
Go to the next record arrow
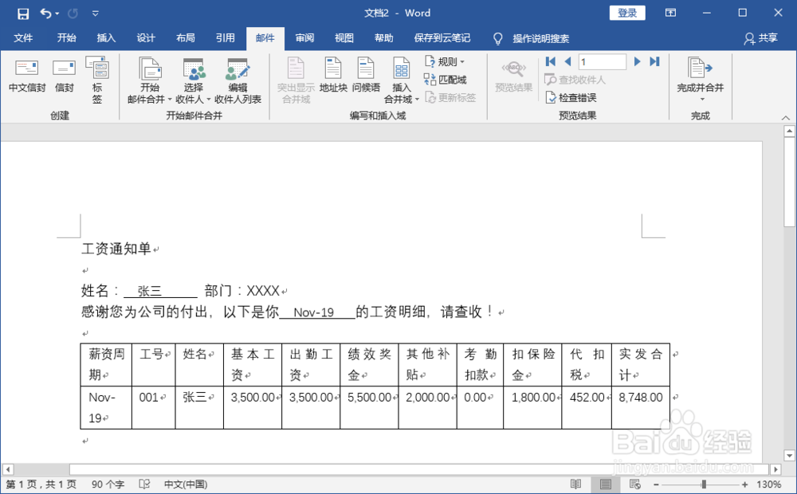(637, 61)
